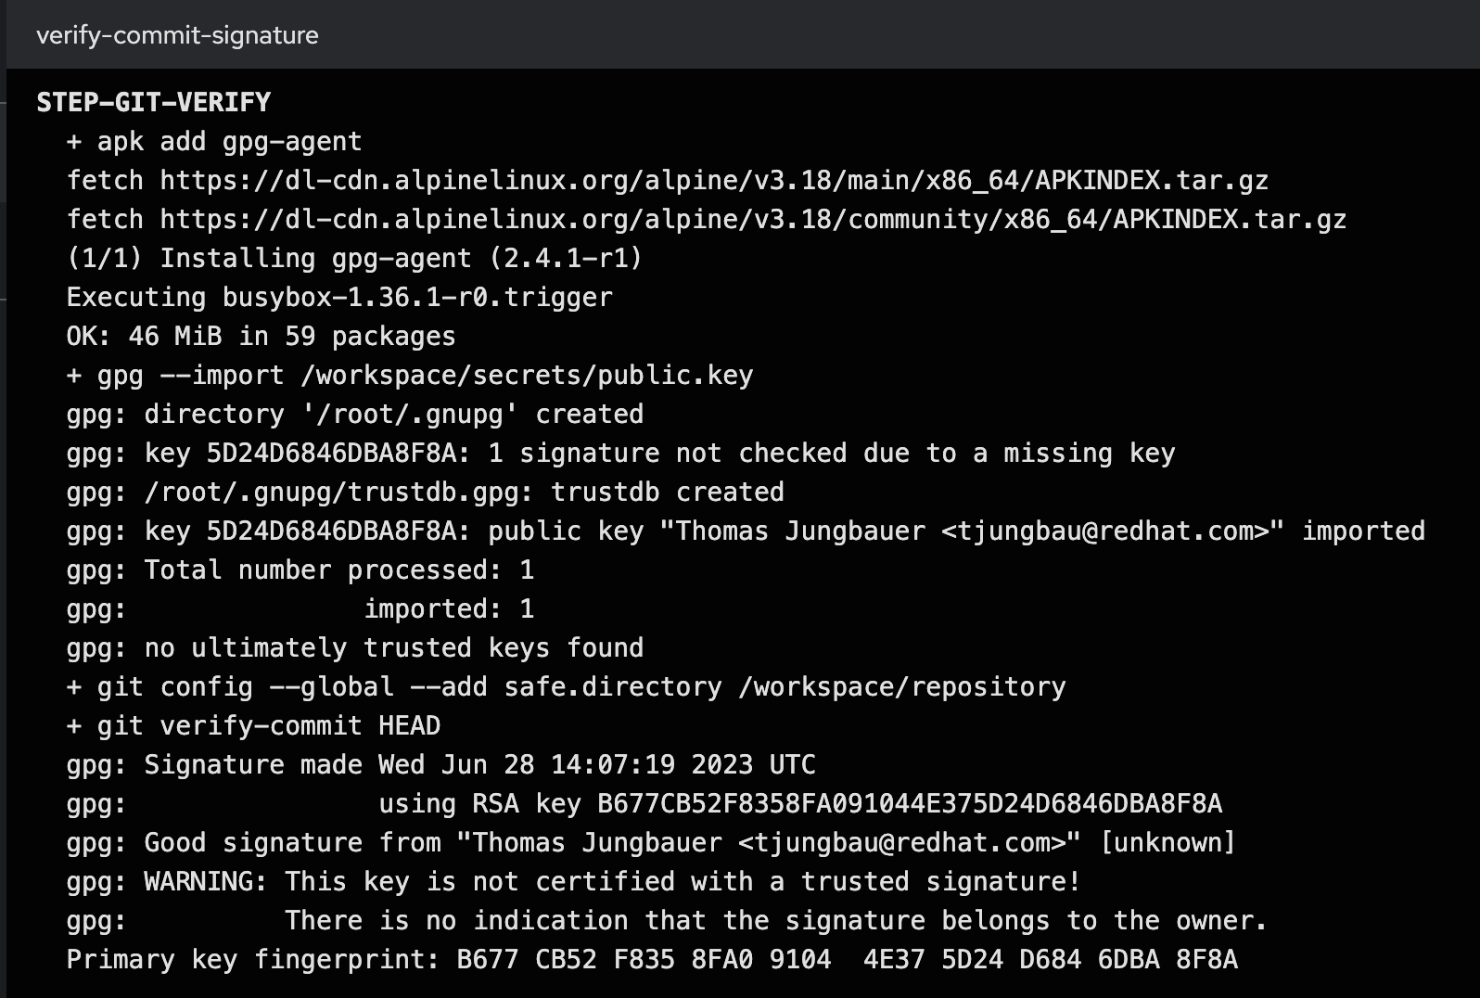Image resolution: width=1480 pixels, height=998 pixels.
Task: Click the trustdb created log line
Action: click(x=426, y=492)
